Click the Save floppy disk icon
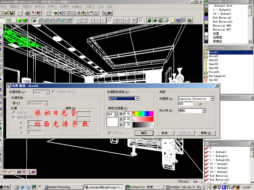The image size is (254, 190). 12,13
